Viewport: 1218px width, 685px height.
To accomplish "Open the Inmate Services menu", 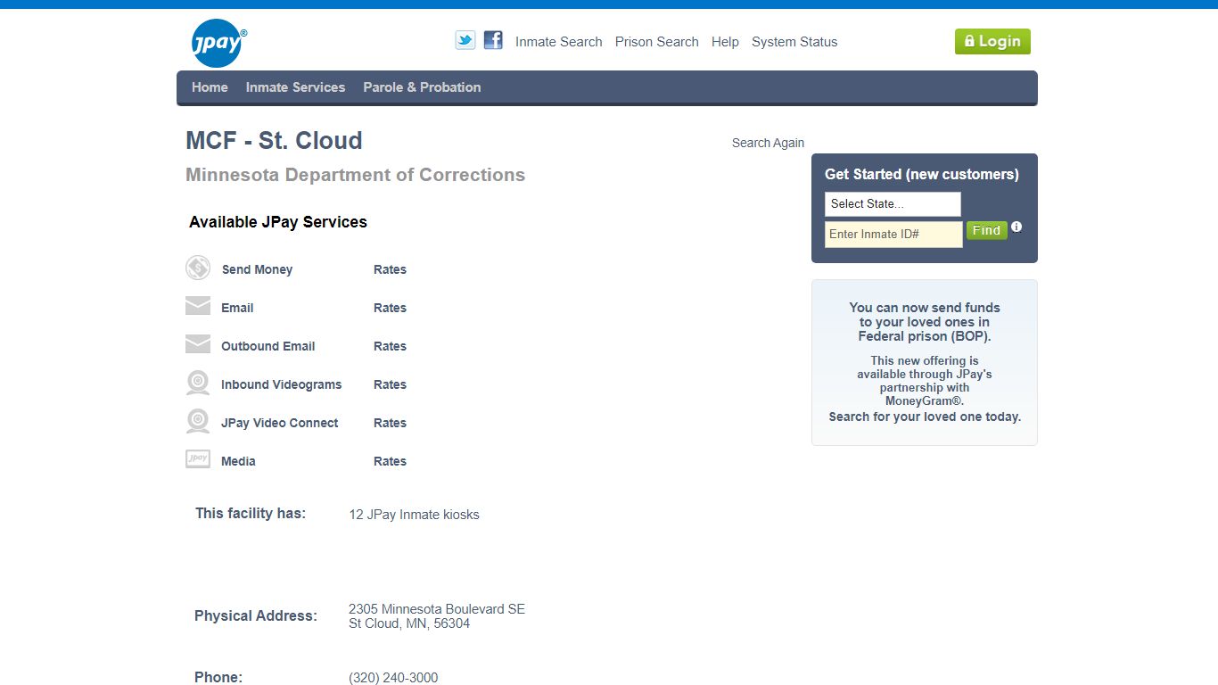I will click(x=295, y=87).
